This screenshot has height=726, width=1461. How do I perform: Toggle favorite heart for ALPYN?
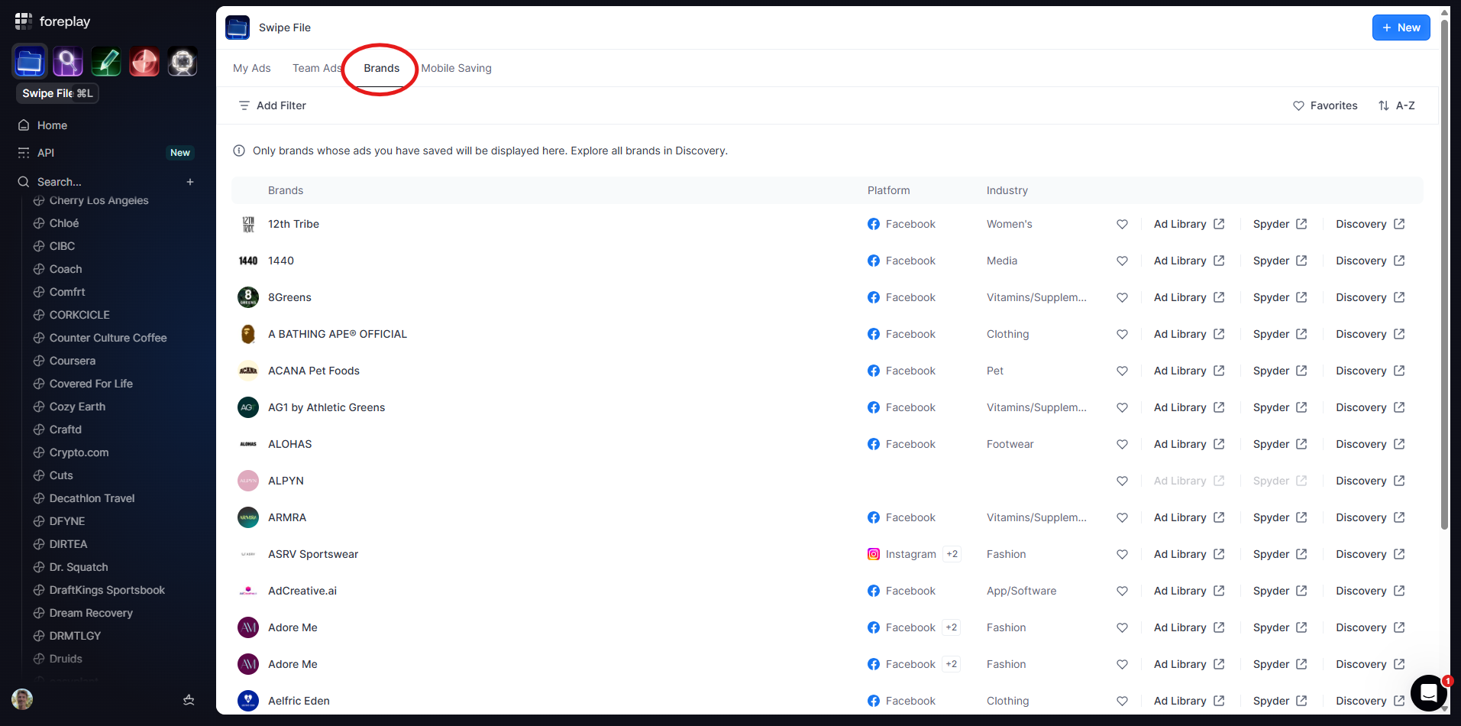coord(1122,481)
